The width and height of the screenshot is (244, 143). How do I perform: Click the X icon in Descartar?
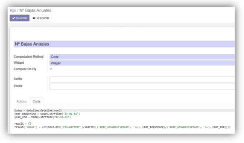click(34, 18)
